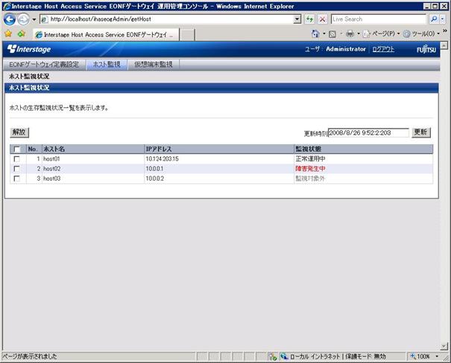
Task: Click the page scrollbar down arrow
Action: pos(444,347)
